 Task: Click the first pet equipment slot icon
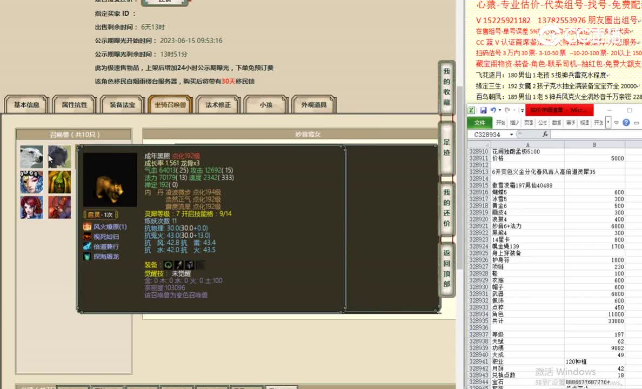168,265
